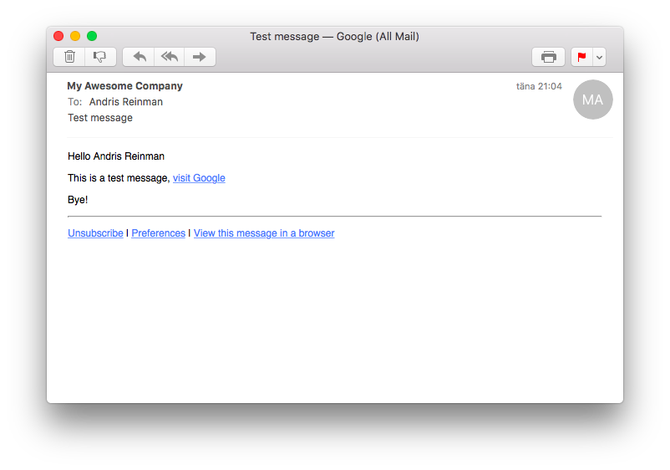The height and width of the screenshot is (470, 670).
Task: Delete the message with the trash icon
Action: tap(69, 57)
